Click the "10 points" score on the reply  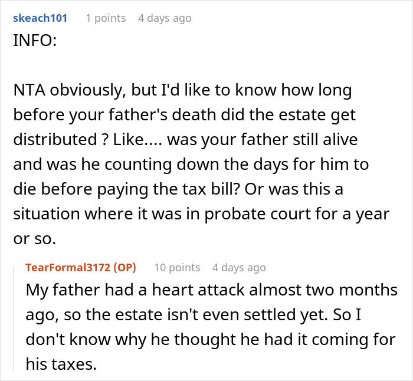[177, 267]
